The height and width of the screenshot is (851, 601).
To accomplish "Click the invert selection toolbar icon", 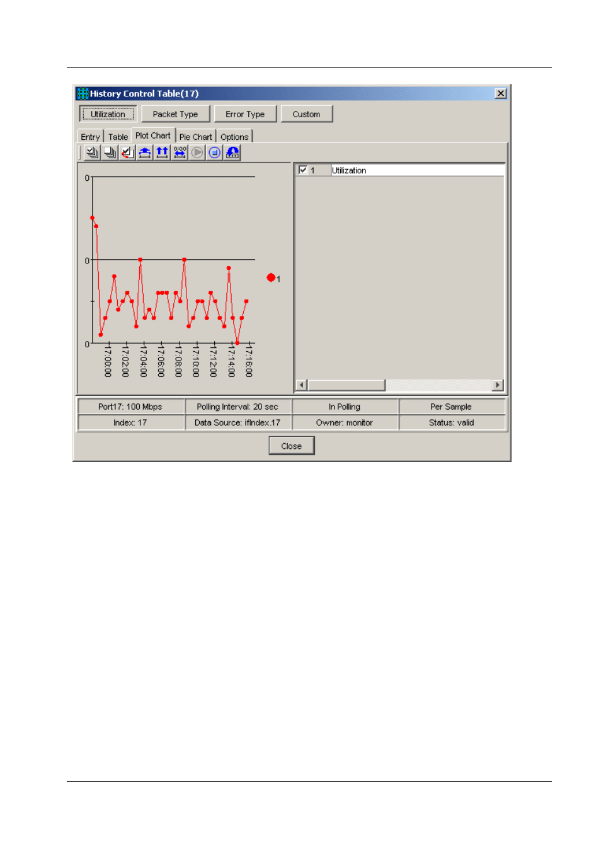I will (127, 153).
